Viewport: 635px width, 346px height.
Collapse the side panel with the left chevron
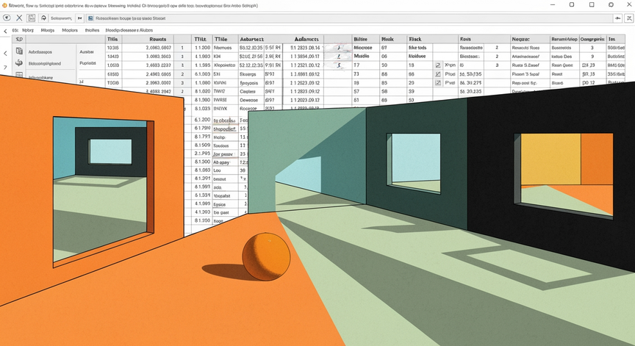click(5, 53)
